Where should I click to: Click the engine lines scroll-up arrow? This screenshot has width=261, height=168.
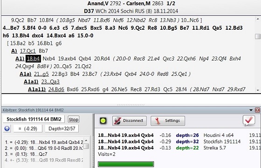[x=86, y=141]
